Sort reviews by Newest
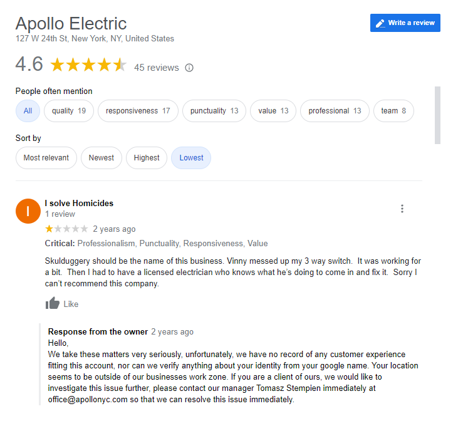Screen dimensions: 463x421 [101, 158]
